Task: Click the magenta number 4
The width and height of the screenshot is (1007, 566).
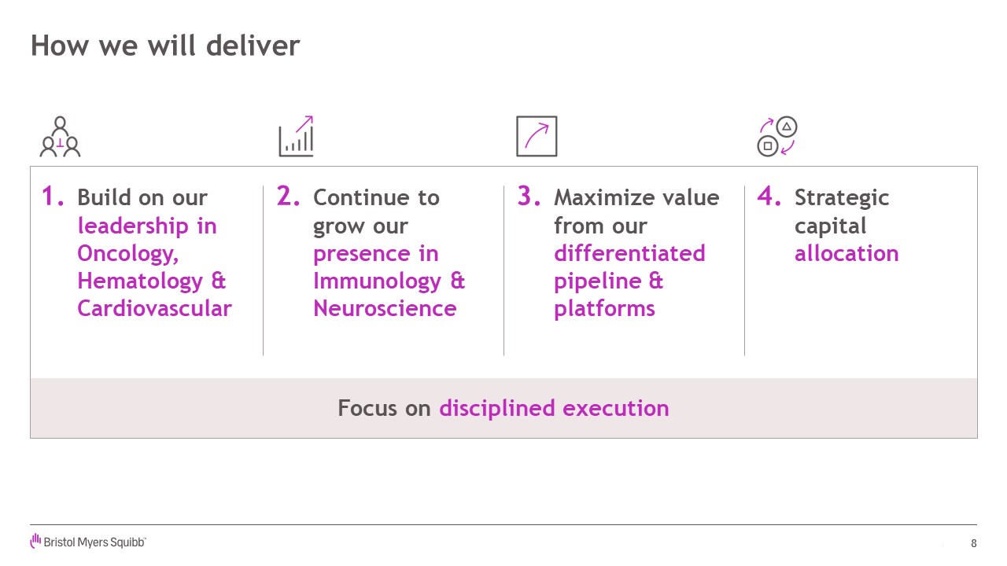Action: [769, 197]
